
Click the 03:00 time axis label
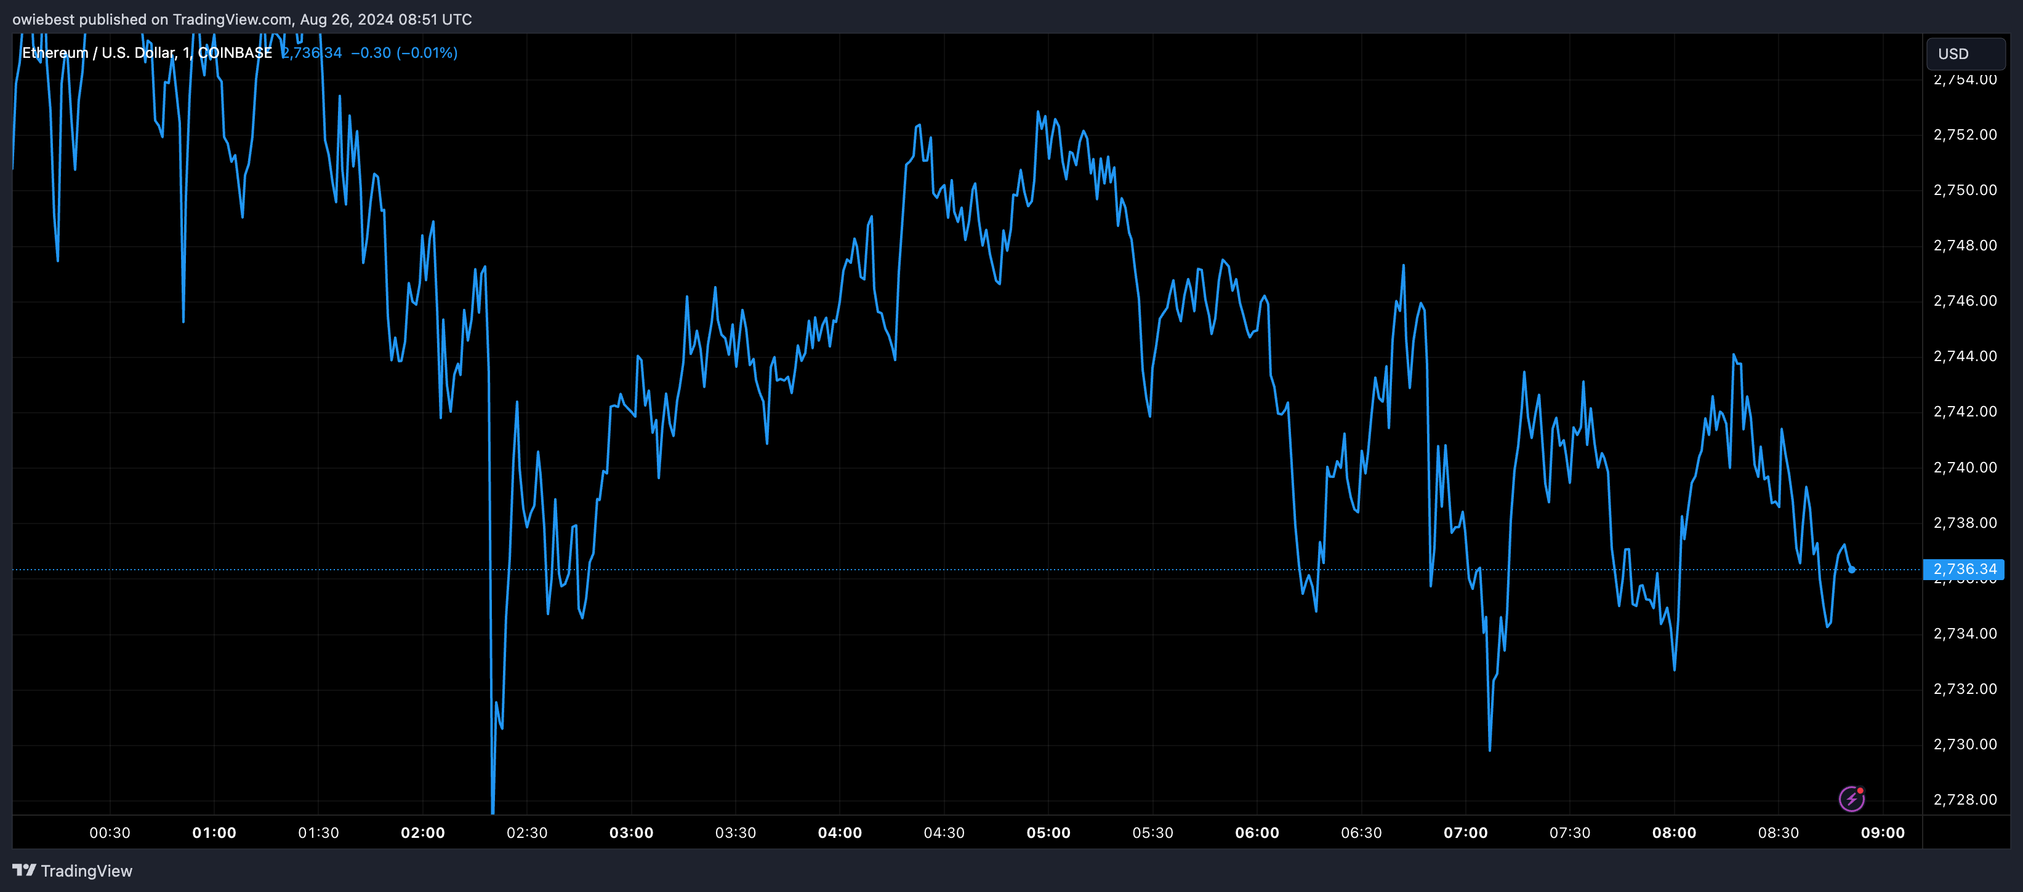632,832
